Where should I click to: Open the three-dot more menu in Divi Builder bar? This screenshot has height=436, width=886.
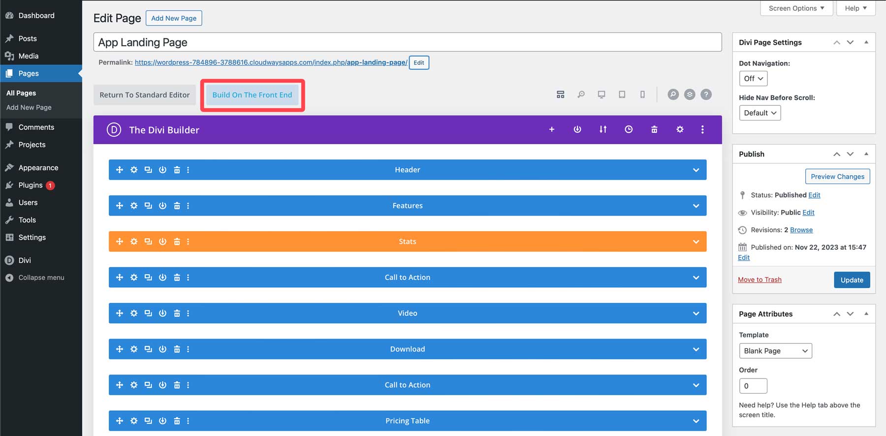702,129
